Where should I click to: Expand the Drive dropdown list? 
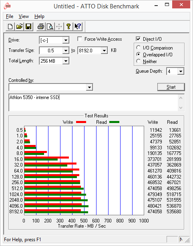(x=66, y=40)
